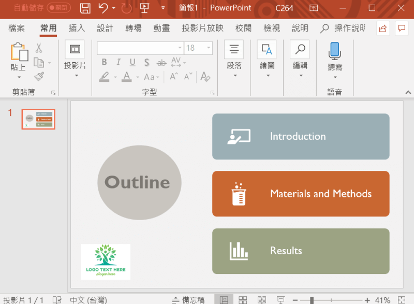Select the 檢視 tab
414x304 pixels.
pos(272,28)
